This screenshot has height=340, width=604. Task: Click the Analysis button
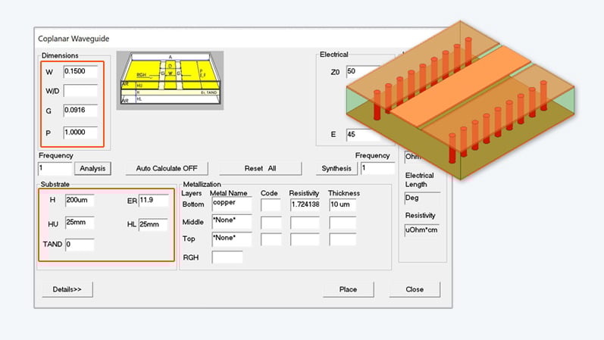[92, 169]
